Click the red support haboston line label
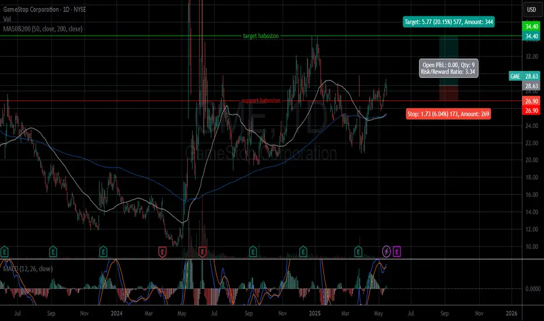Viewport: 544px width, 321px height. pyautogui.click(x=261, y=100)
